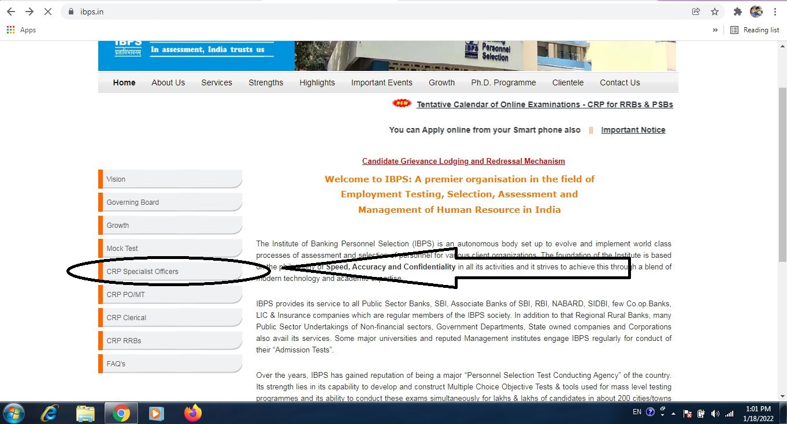Open Highlights menu item
Viewport: 787px width, 424px height.
(x=317, y=82)
